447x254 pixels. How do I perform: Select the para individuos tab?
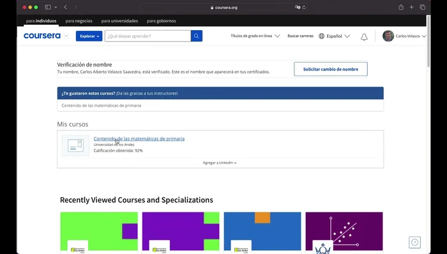(41, 21)
